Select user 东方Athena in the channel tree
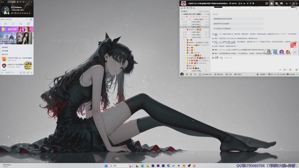 coord(192,30)
